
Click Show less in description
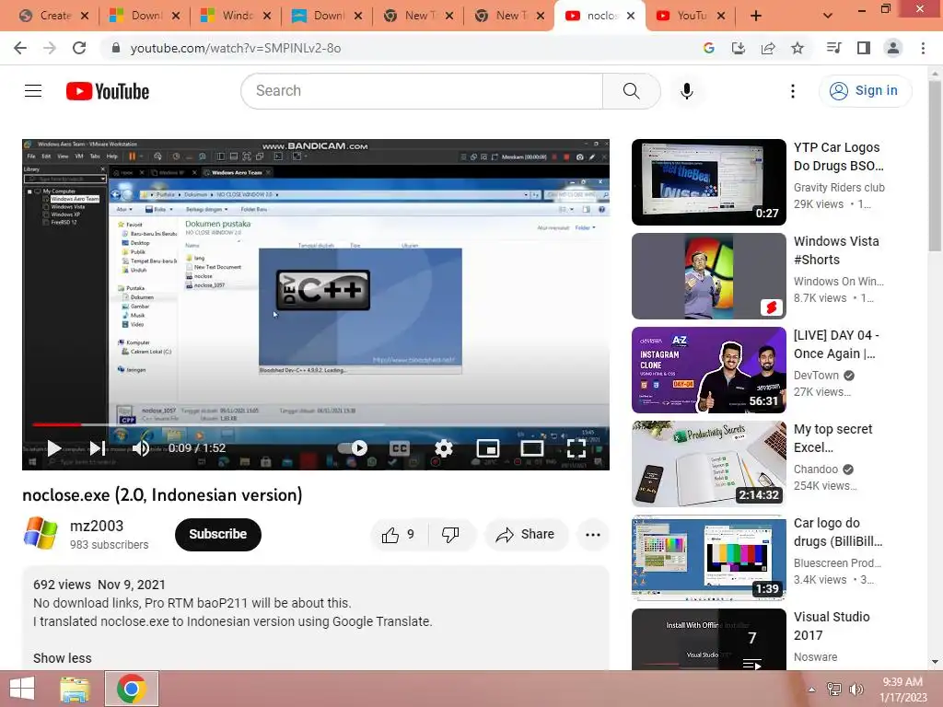[x=63, y=658]
